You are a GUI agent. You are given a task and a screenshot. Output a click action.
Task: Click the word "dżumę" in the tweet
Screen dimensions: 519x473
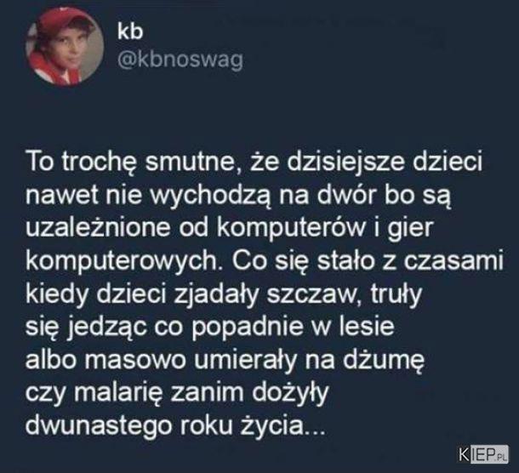(x=383, y=360)
